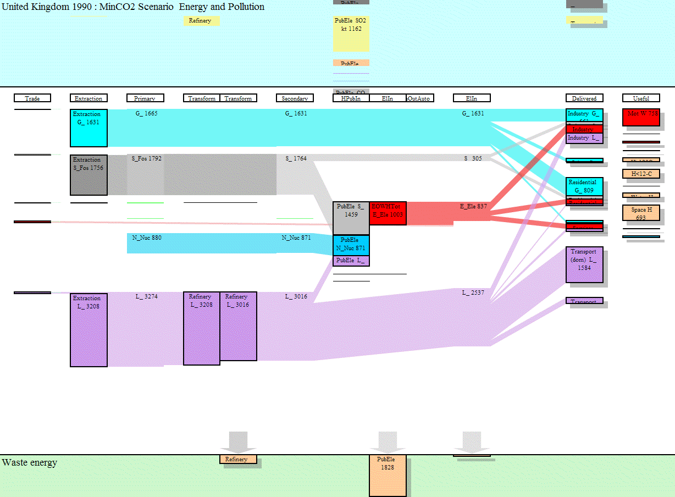
Task: Select the Useful column header
Action: click(x=641, y=98)
